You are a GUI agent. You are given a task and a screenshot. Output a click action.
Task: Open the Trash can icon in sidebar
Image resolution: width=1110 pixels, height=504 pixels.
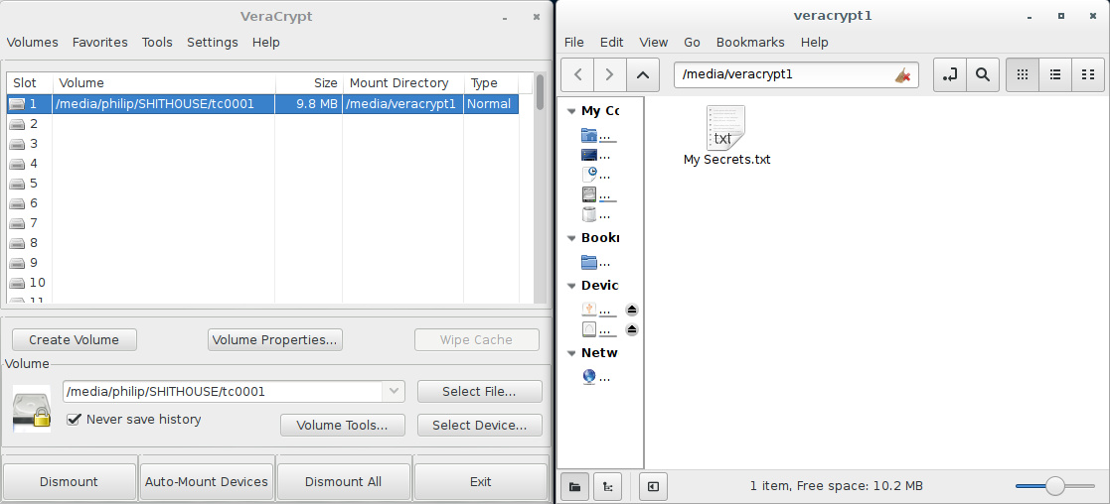(x=588, y=214)
